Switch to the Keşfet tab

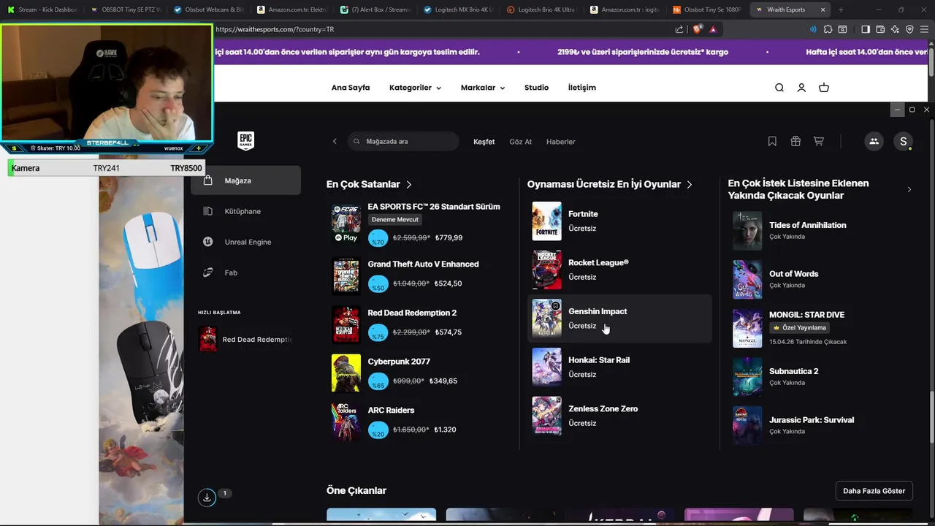pos(484,142)
